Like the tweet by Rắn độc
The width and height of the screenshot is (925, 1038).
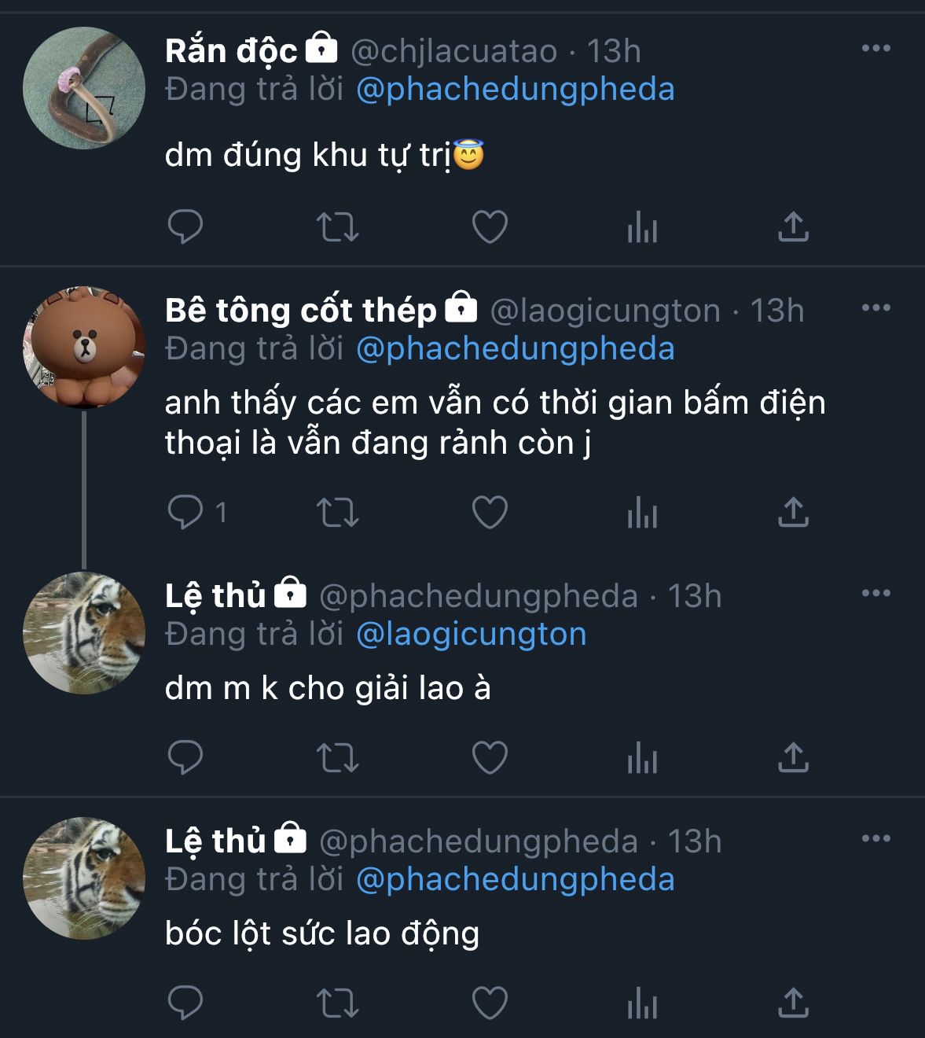click(490, 227)
